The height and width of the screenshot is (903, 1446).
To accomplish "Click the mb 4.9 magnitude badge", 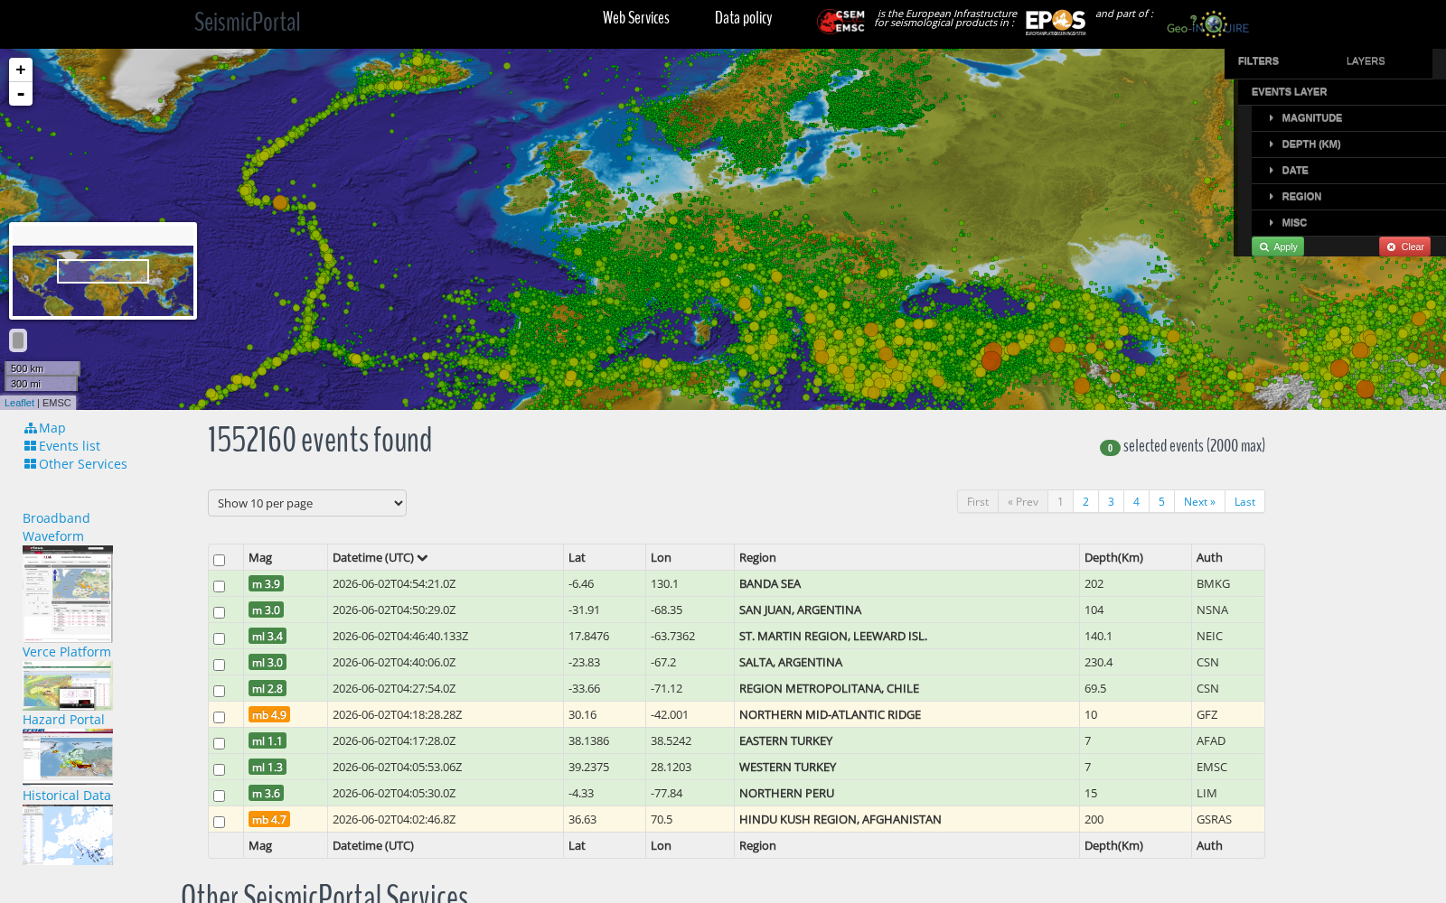I will click(269, 715).
